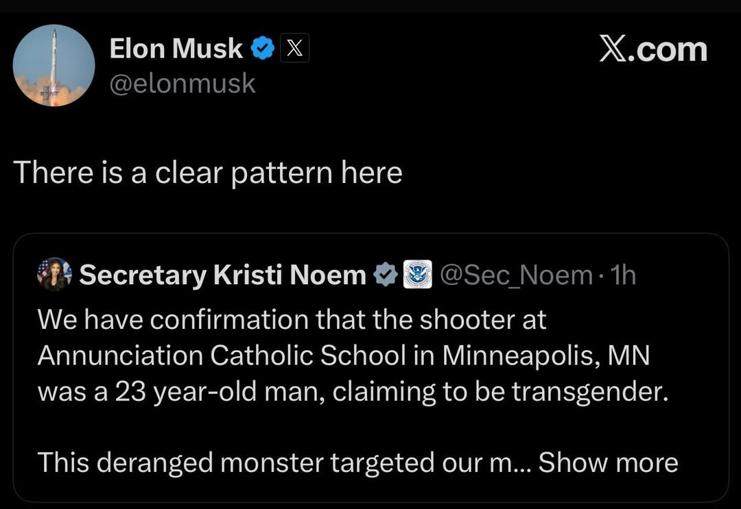Click the blue verified checkmark badge
This screenshot has width=741, height=509.
[x=262, y=48]
